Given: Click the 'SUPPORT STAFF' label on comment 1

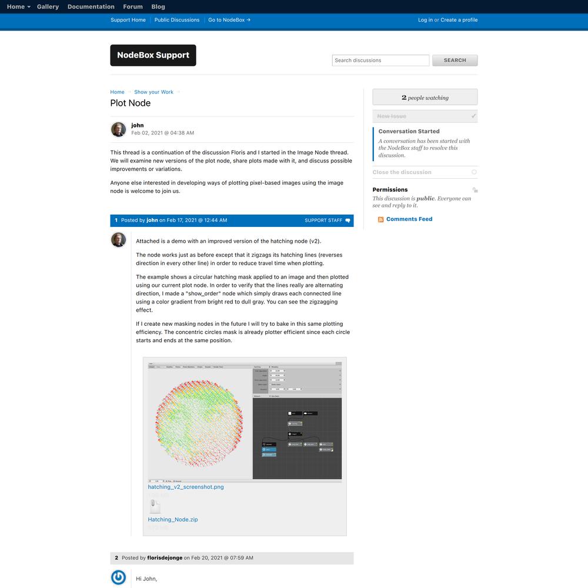Looking at the screenshot, I should tap(323, 220).
